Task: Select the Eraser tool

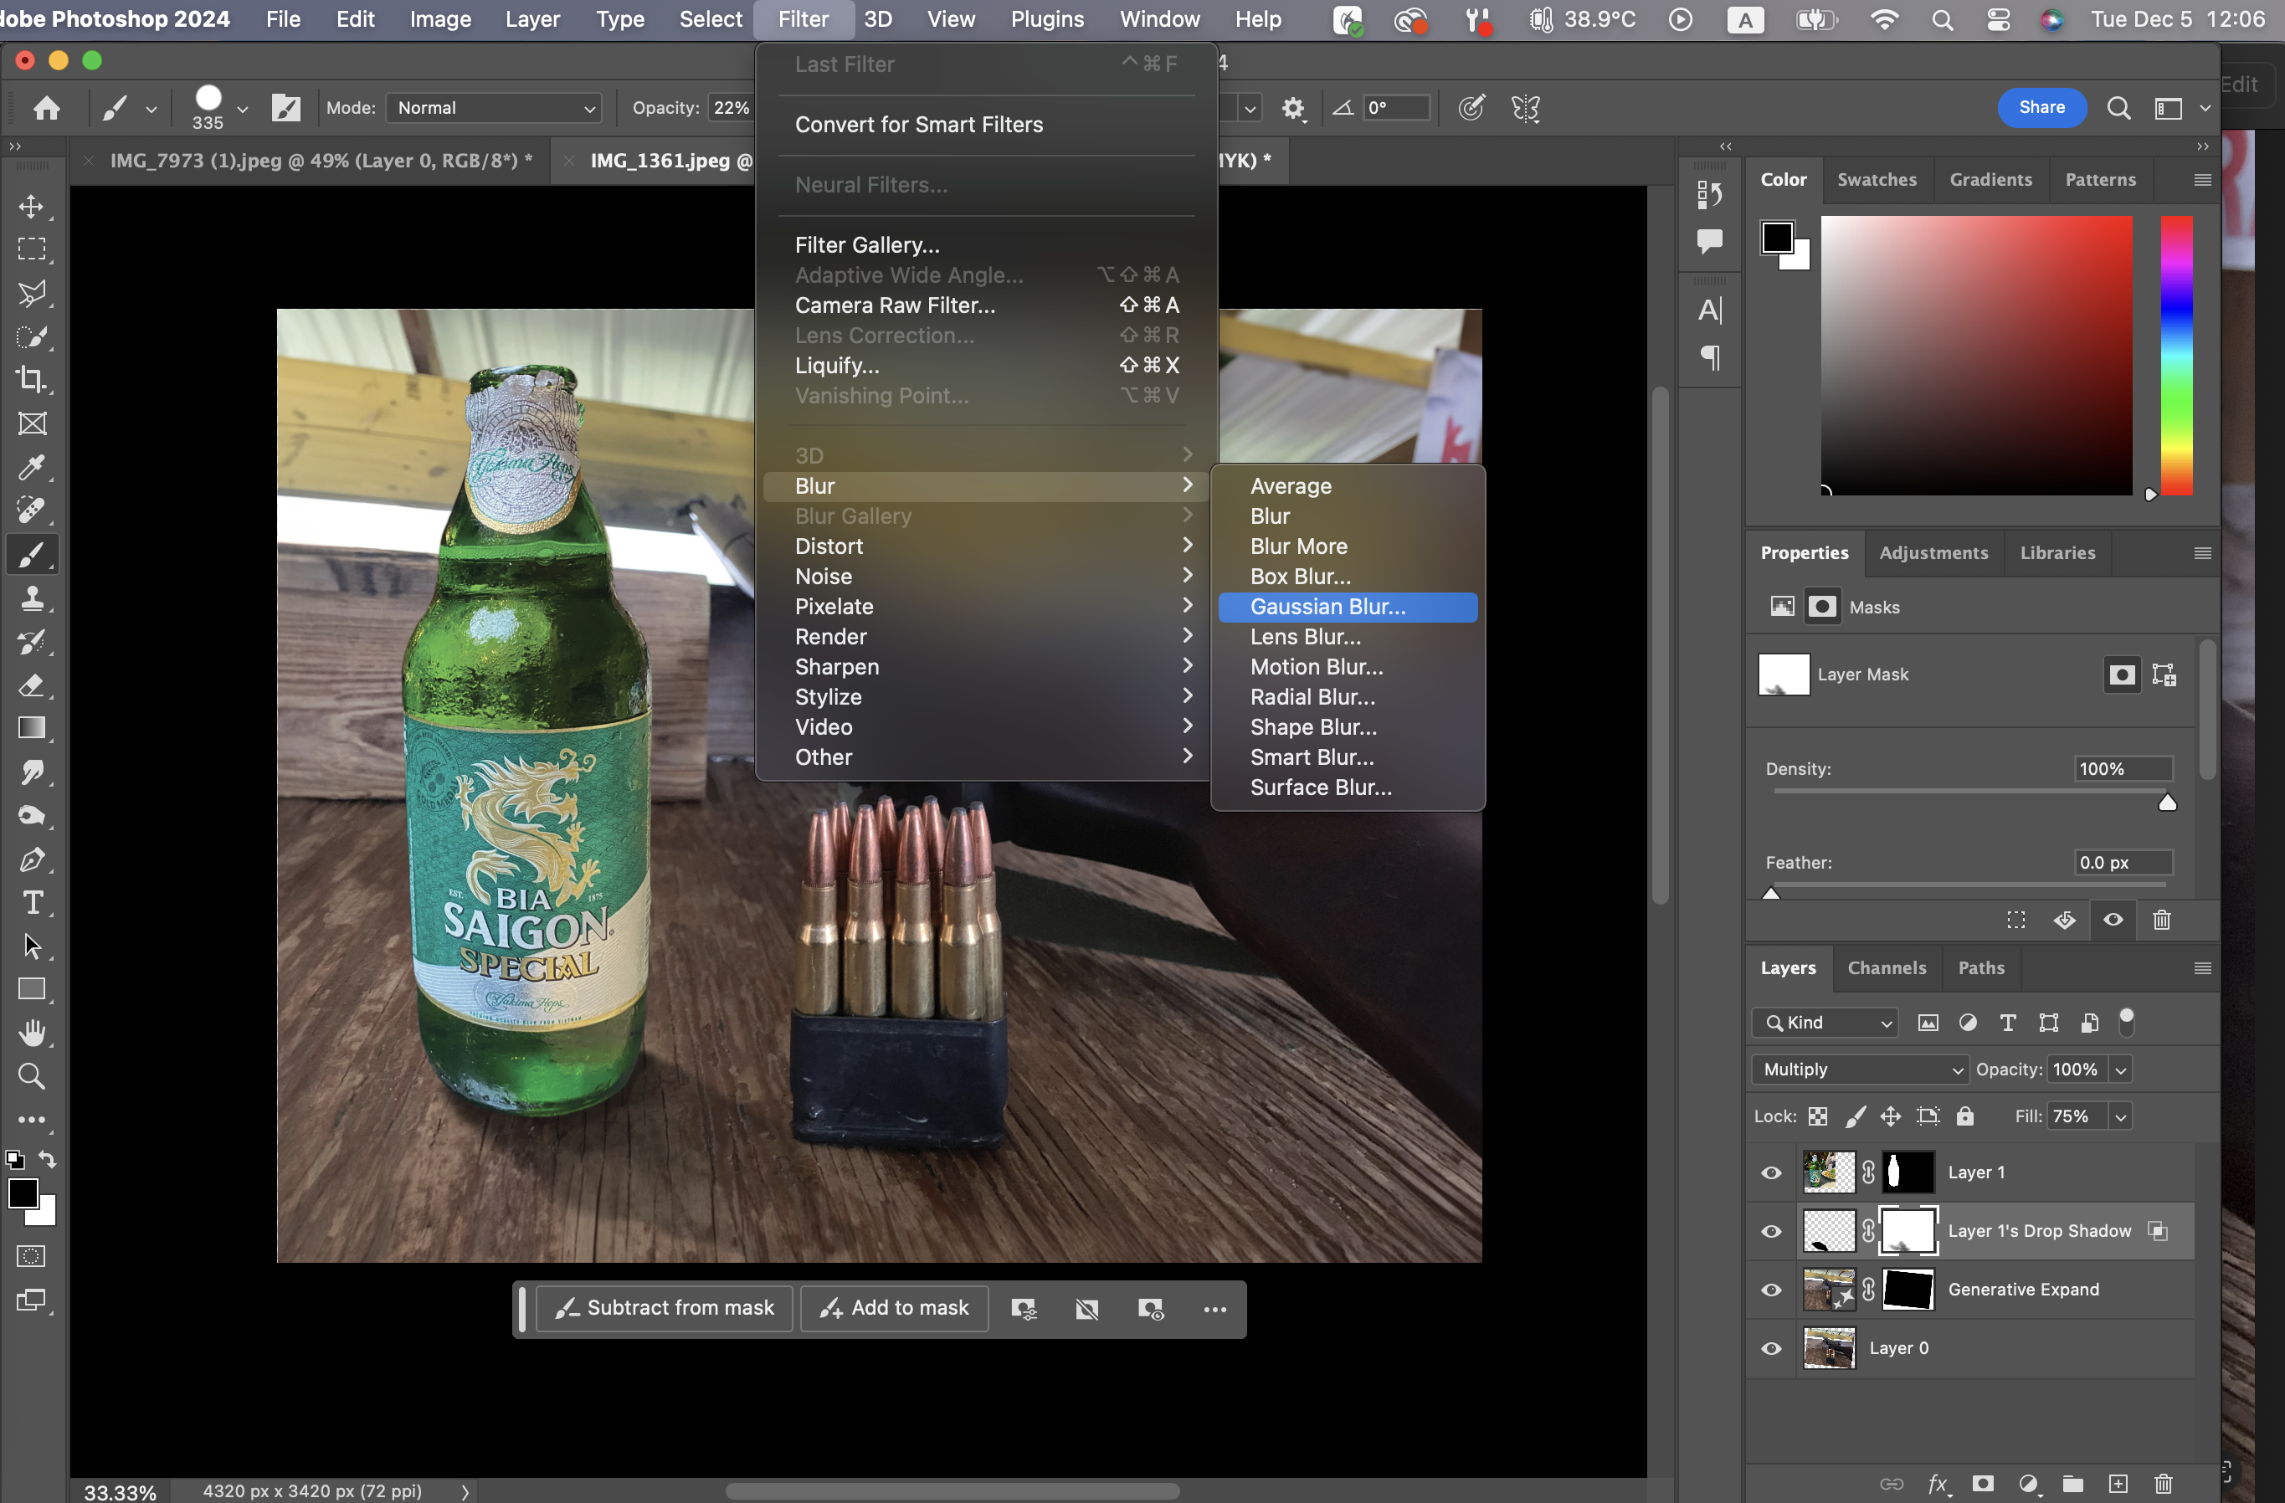Action: [x=32, y=685]
